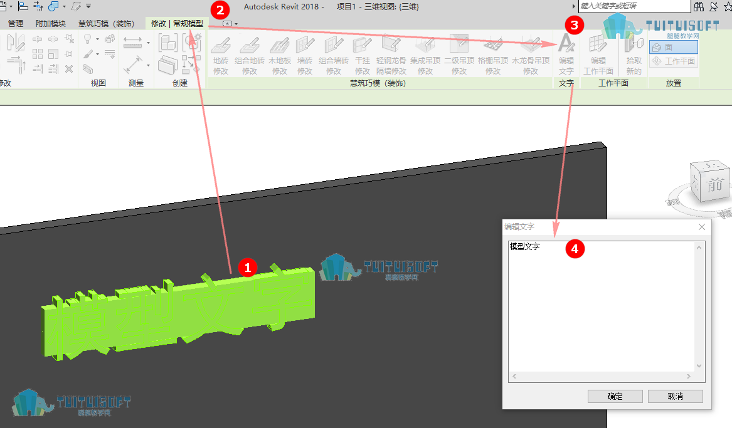Open the measure ruler tool dropdown
Viewport: 732px width, 428px height.
[x=149, y=43]
